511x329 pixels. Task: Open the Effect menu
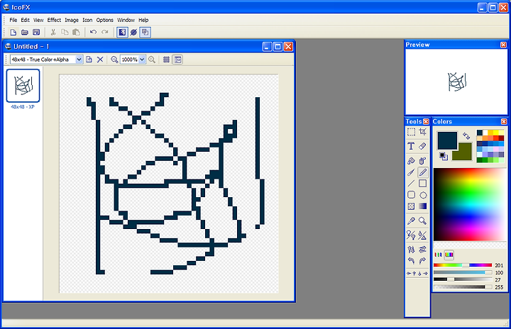(x=54, y=20)
